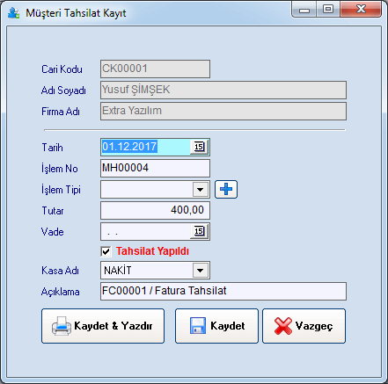The image size is (388, 384).
Task: Open the Vade calendar picker icon
Action: click(x=200, y=231)
